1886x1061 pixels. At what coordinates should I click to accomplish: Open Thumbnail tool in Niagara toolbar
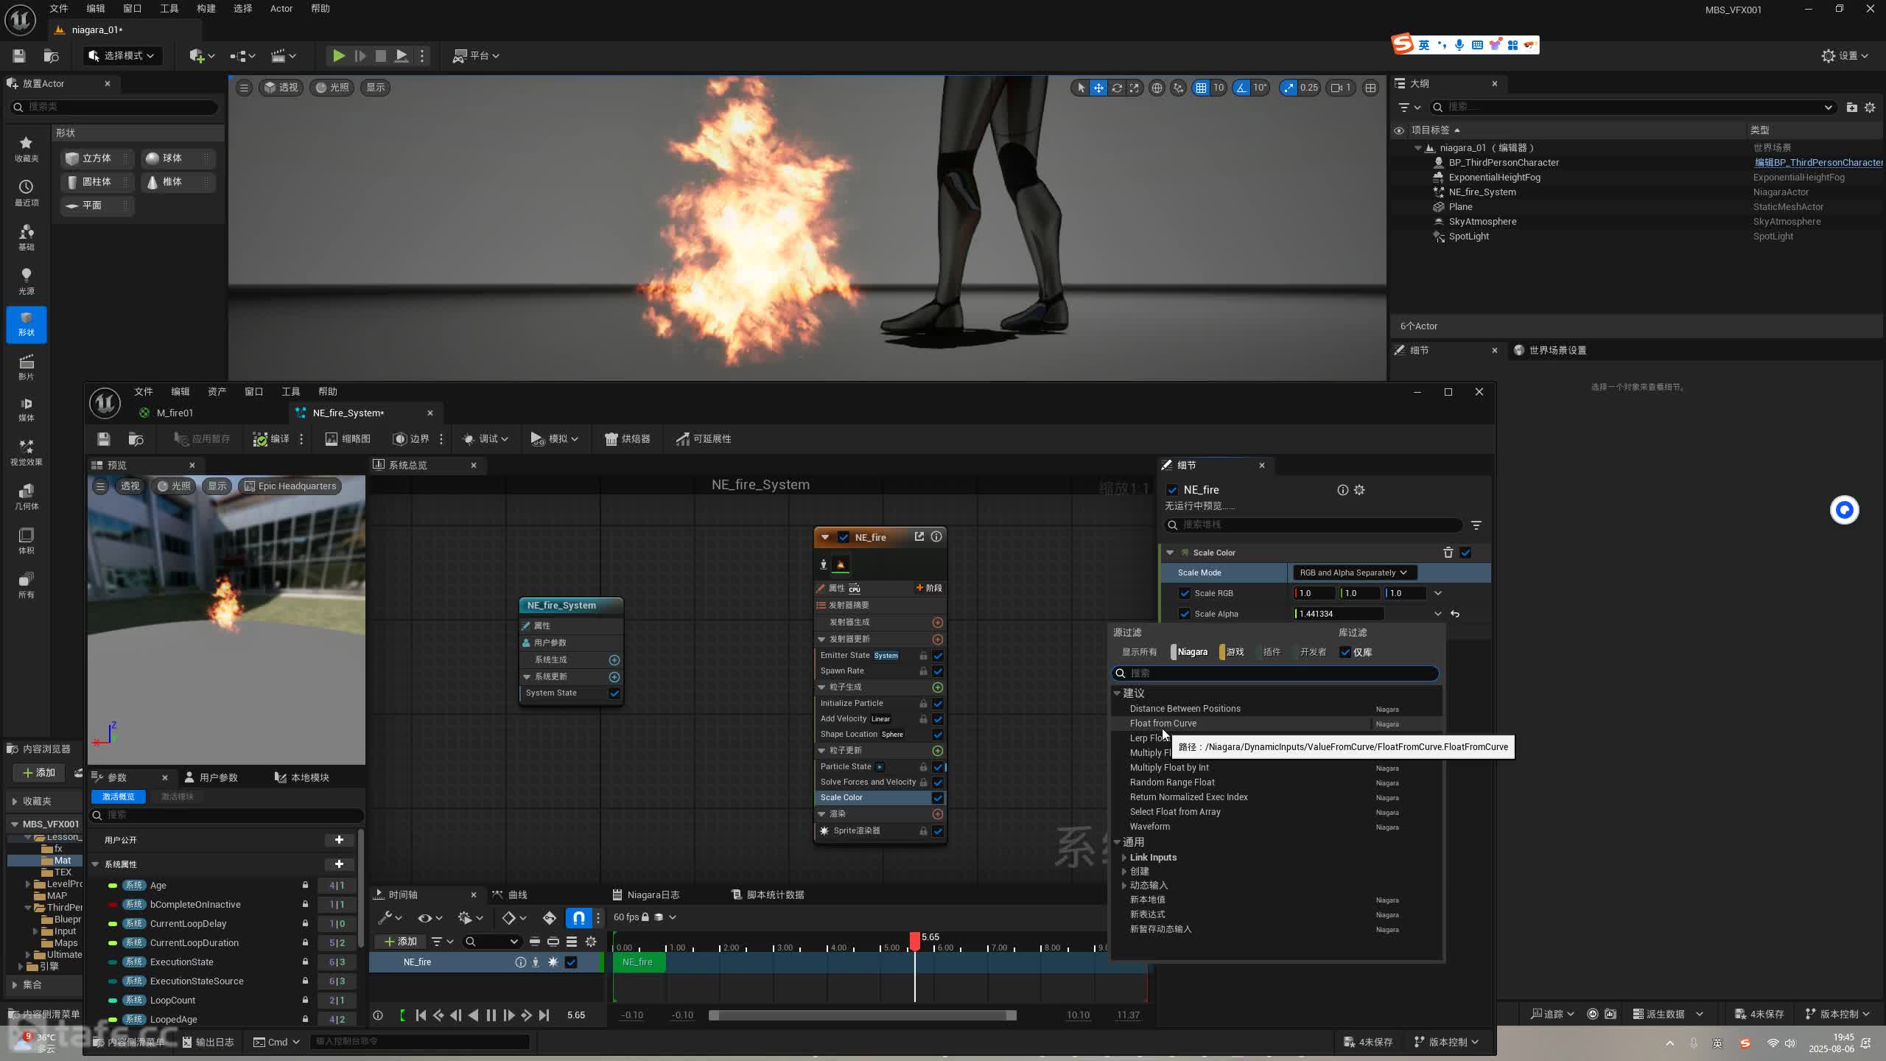348,439
